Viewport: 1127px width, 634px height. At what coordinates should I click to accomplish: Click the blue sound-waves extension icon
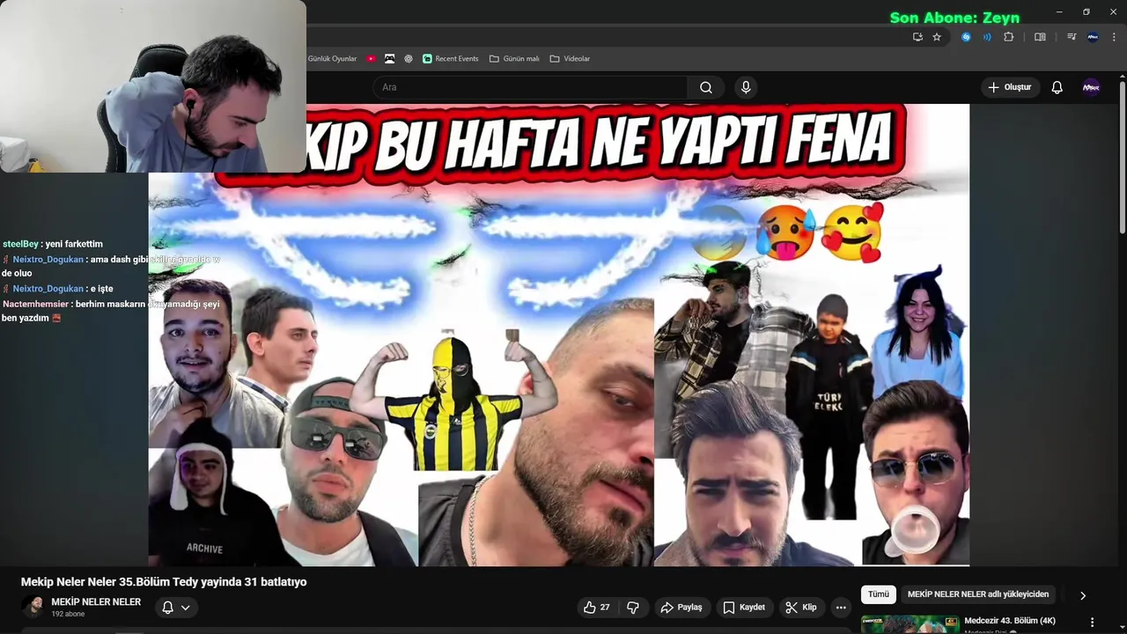[x=987, y=37]
